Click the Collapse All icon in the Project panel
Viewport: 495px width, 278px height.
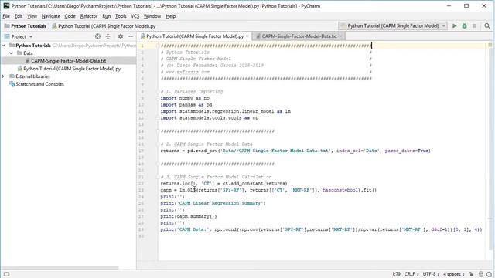click(108, 36)
